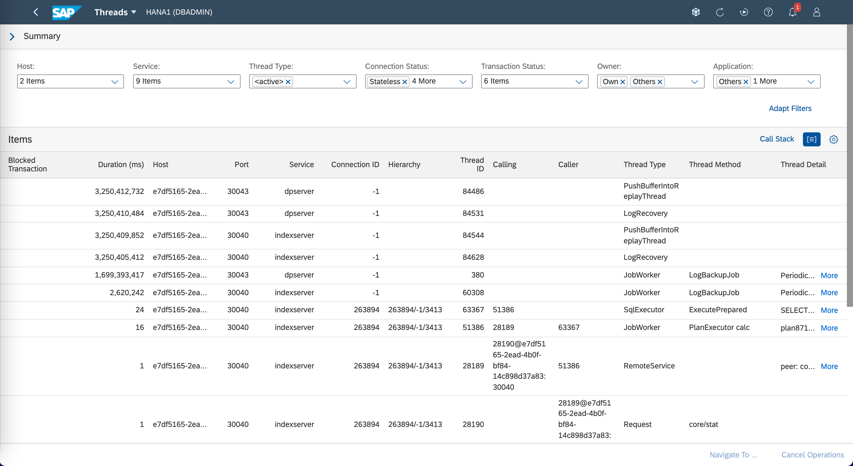
Task: Click the Adapt Filters link
Action: click(790, 109)
